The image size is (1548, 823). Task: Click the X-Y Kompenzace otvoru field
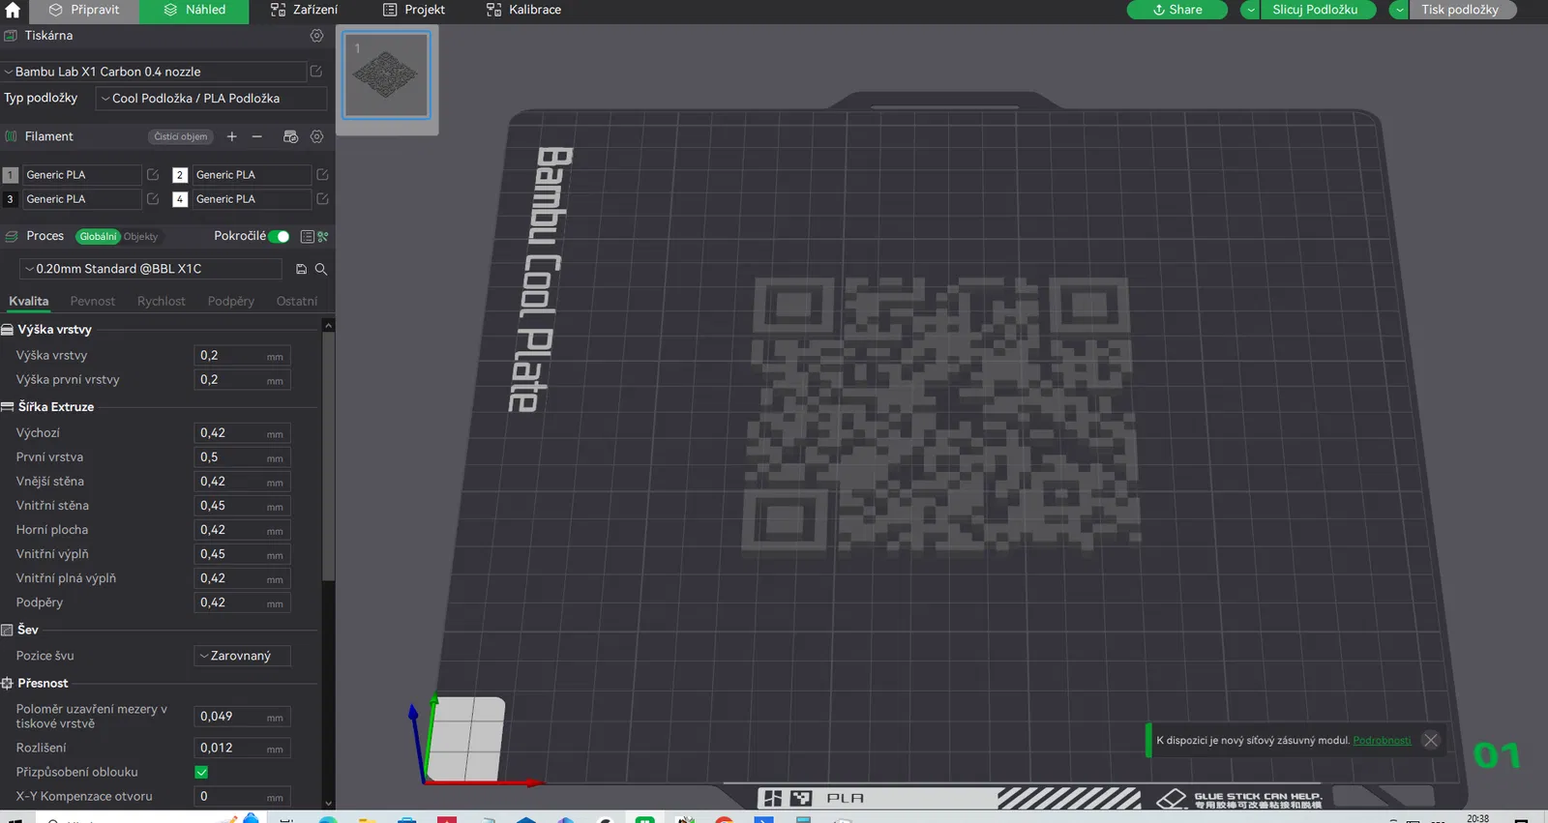pyautogui.click(x=242, y=796)
